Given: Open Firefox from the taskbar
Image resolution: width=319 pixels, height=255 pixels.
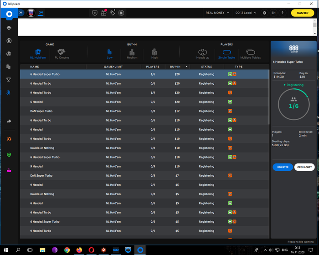Looking at the screenshot, I should [x=79, y=250].
